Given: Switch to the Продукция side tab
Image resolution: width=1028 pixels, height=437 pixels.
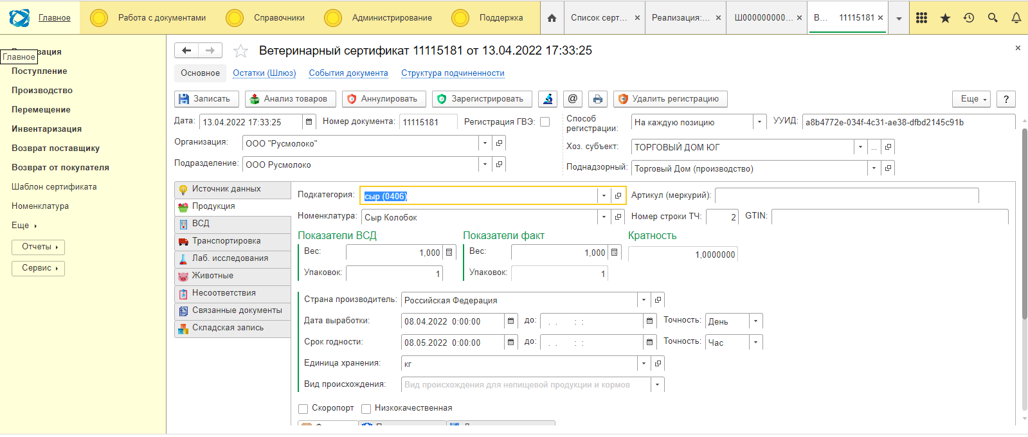Looking at the screenshot, I should coord(233,207).
